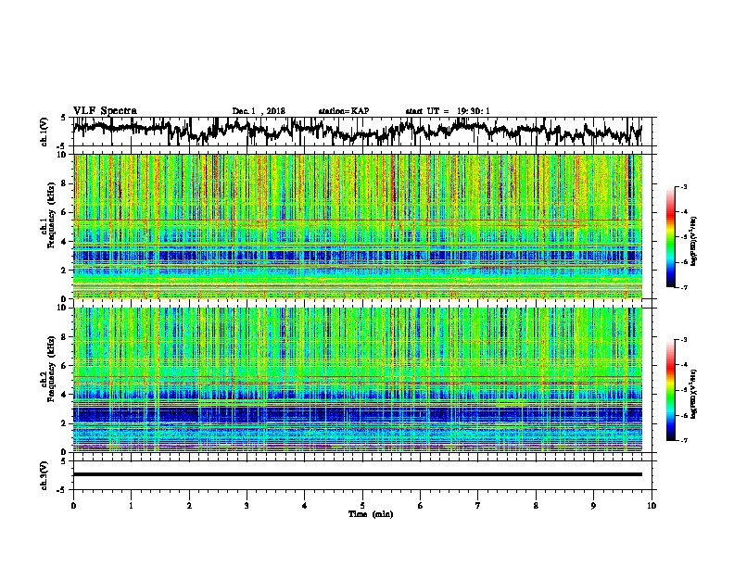Click the "start UT = 19:30: 1" text

coord(448,111)
